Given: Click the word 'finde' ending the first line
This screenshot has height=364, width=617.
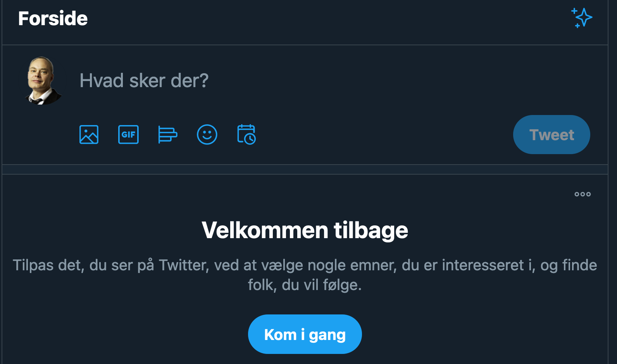Looking at the screenshot, I should pos(579,265).
